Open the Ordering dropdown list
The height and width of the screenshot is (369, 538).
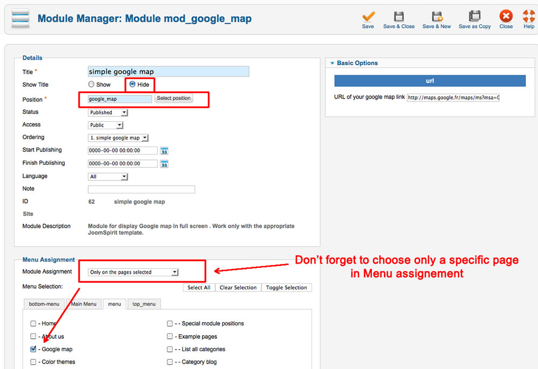[x=118, y=138]
